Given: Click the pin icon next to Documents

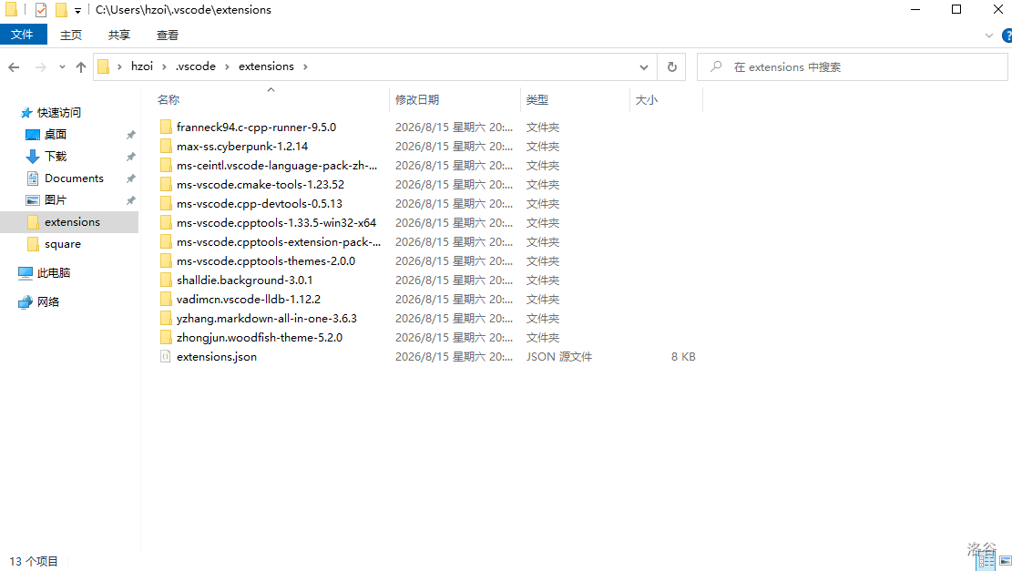Looking at the screenshot, I should tap(130, 178).
